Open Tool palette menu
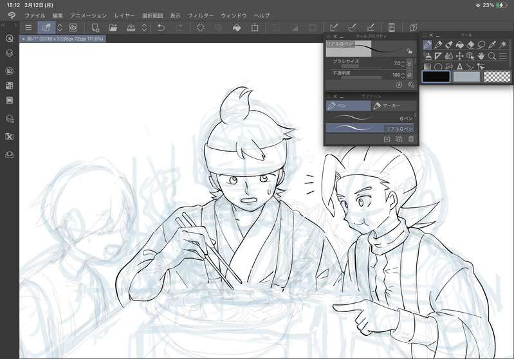 (425, 35)
